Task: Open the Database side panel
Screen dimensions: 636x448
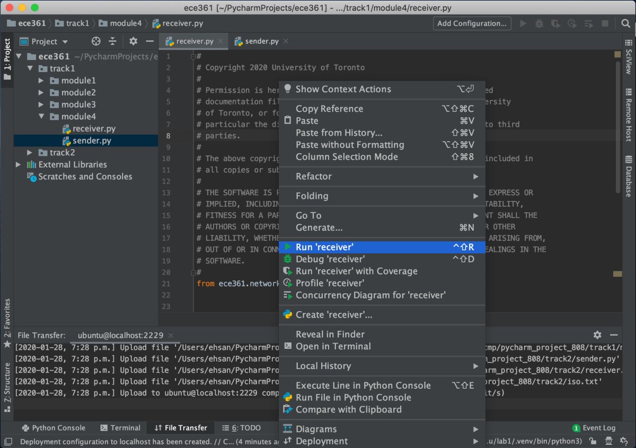Action: [629, 177]
